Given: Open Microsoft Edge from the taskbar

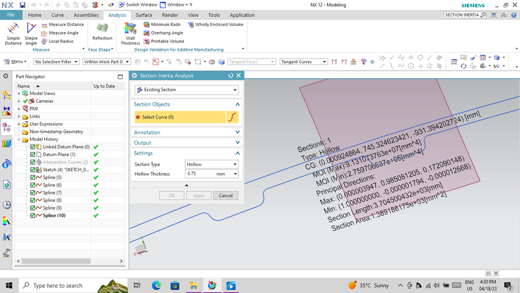Looking at the screenshot, I should click(x=156, y=285).
